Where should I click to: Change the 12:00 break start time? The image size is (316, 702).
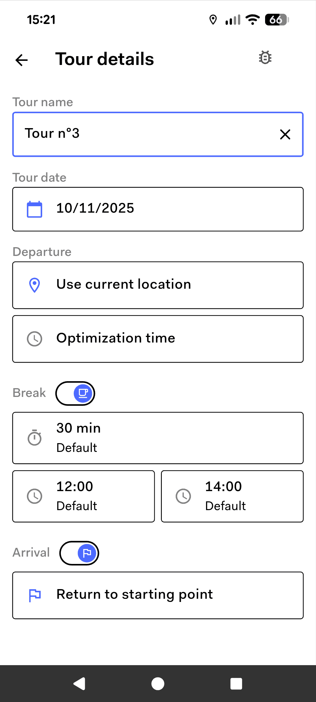tap(83, 496)
